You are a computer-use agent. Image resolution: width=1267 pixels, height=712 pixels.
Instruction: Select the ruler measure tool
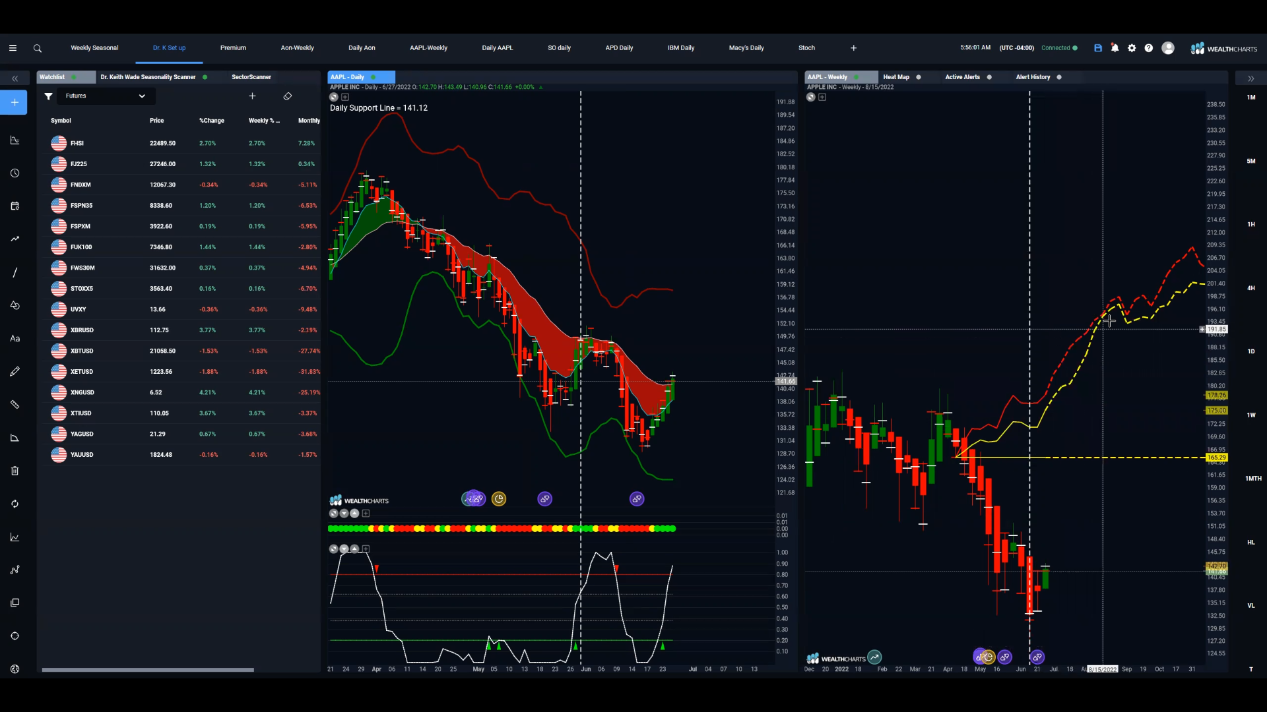tap(15, 404)
